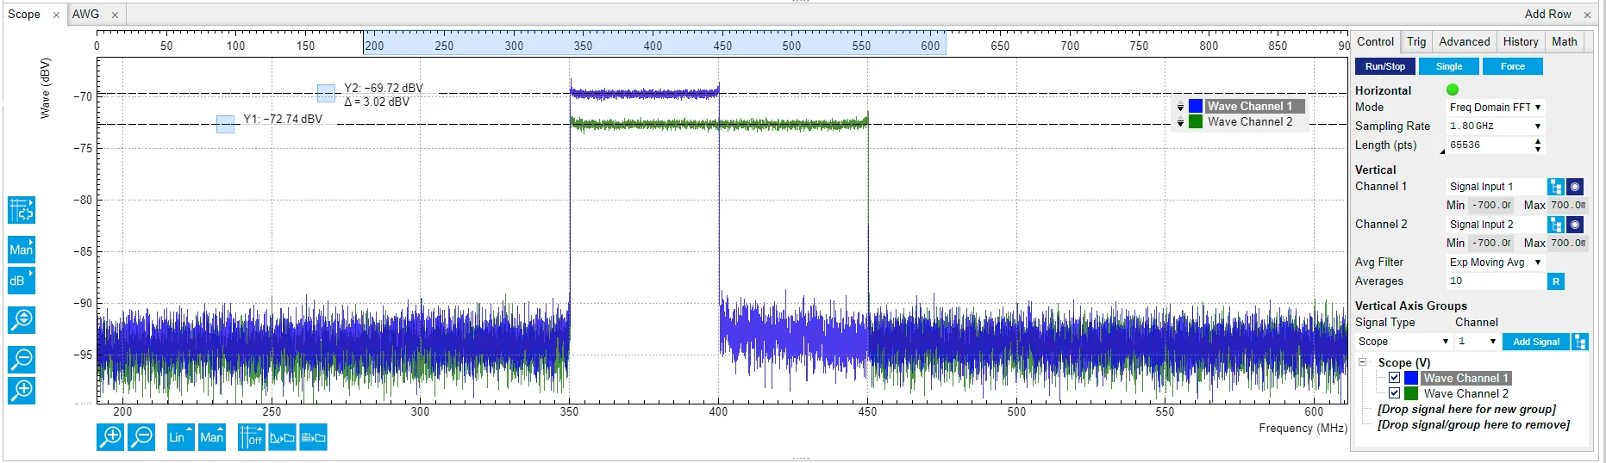Toggle horizontal Lin scale button
This screenshot has width=1606, height=463.
point(181,437)
